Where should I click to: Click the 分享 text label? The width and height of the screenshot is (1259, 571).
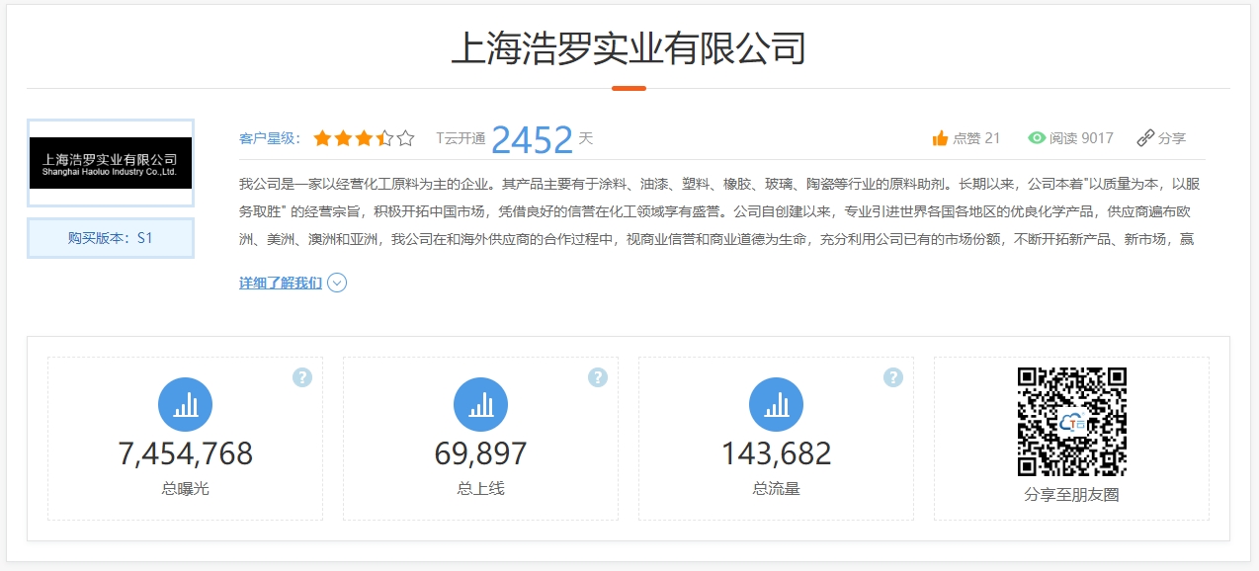coord(1172,138)
